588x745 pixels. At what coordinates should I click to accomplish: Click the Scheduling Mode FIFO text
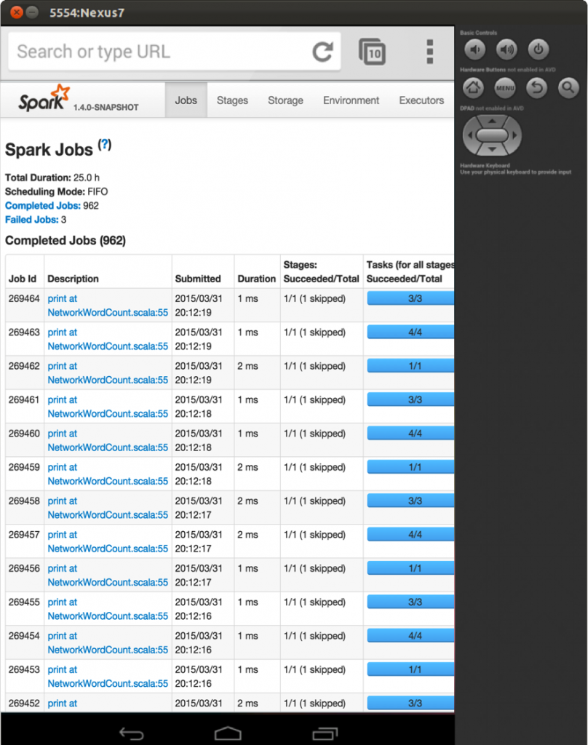[57, 191]
